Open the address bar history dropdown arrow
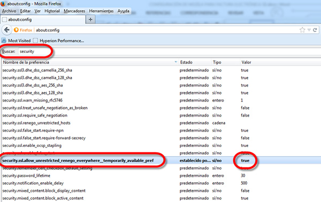This screenshot has width=321, height=202. [309, 30]
